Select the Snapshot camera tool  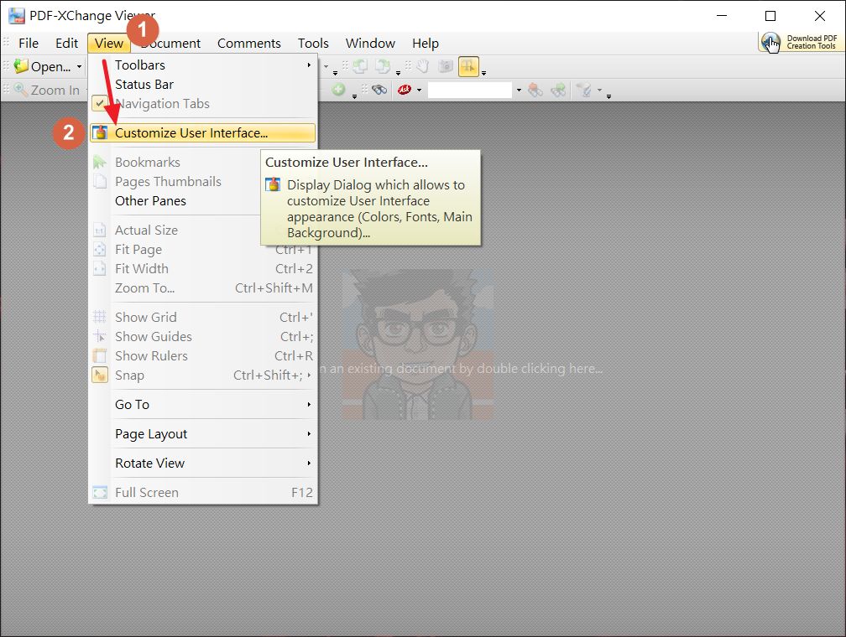(x=446, y=66)
